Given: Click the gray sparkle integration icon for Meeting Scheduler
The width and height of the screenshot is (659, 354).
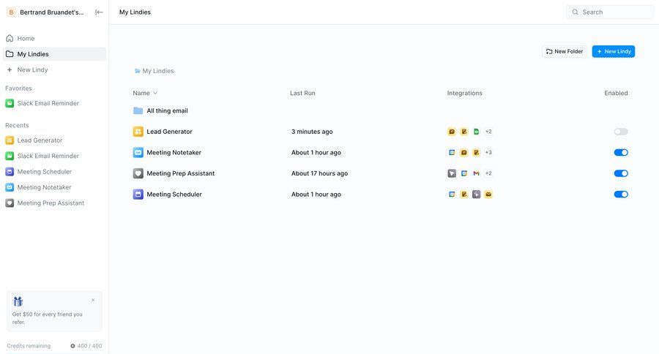Looking at the screenshot, I should pos(476,195).
